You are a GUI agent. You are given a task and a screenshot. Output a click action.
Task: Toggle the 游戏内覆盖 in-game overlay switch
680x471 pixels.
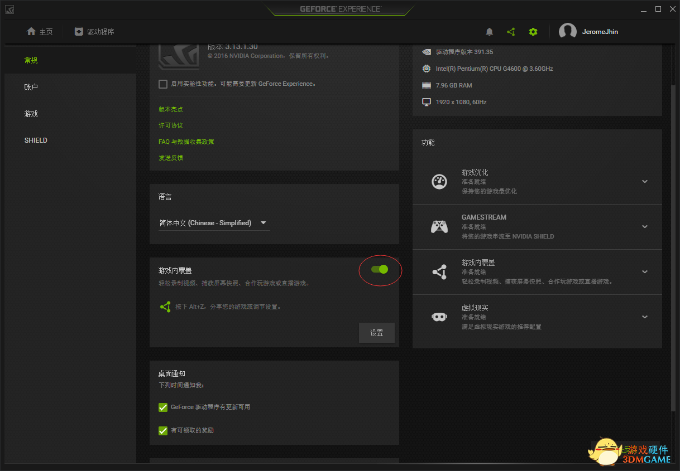[380, 270]
